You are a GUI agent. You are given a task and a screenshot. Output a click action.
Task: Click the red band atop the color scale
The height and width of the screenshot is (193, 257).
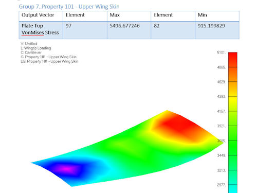pos(233,60)
